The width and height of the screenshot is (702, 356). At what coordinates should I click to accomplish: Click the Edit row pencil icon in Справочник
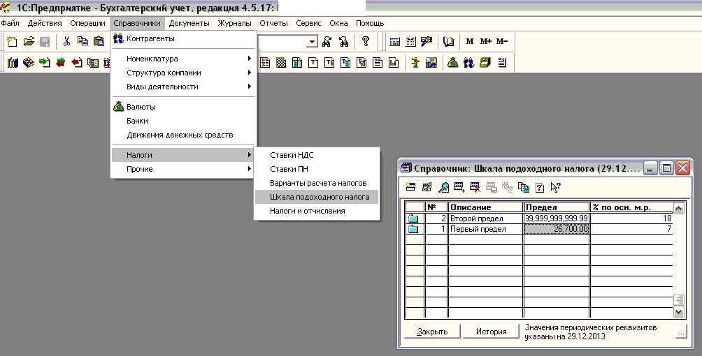[x=427, y=187]
